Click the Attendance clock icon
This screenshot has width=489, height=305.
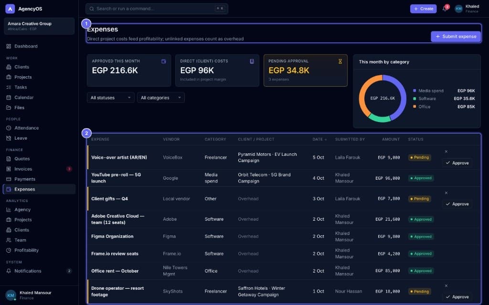(9, 128)
